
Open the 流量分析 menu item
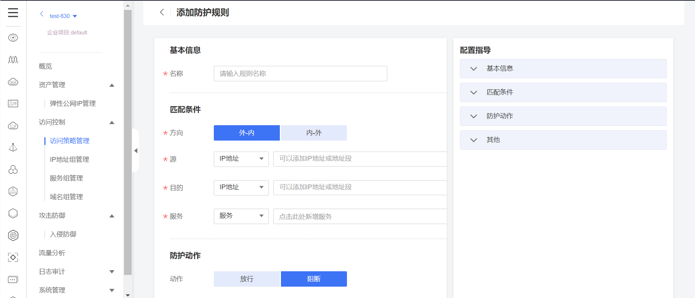point(52,253)
